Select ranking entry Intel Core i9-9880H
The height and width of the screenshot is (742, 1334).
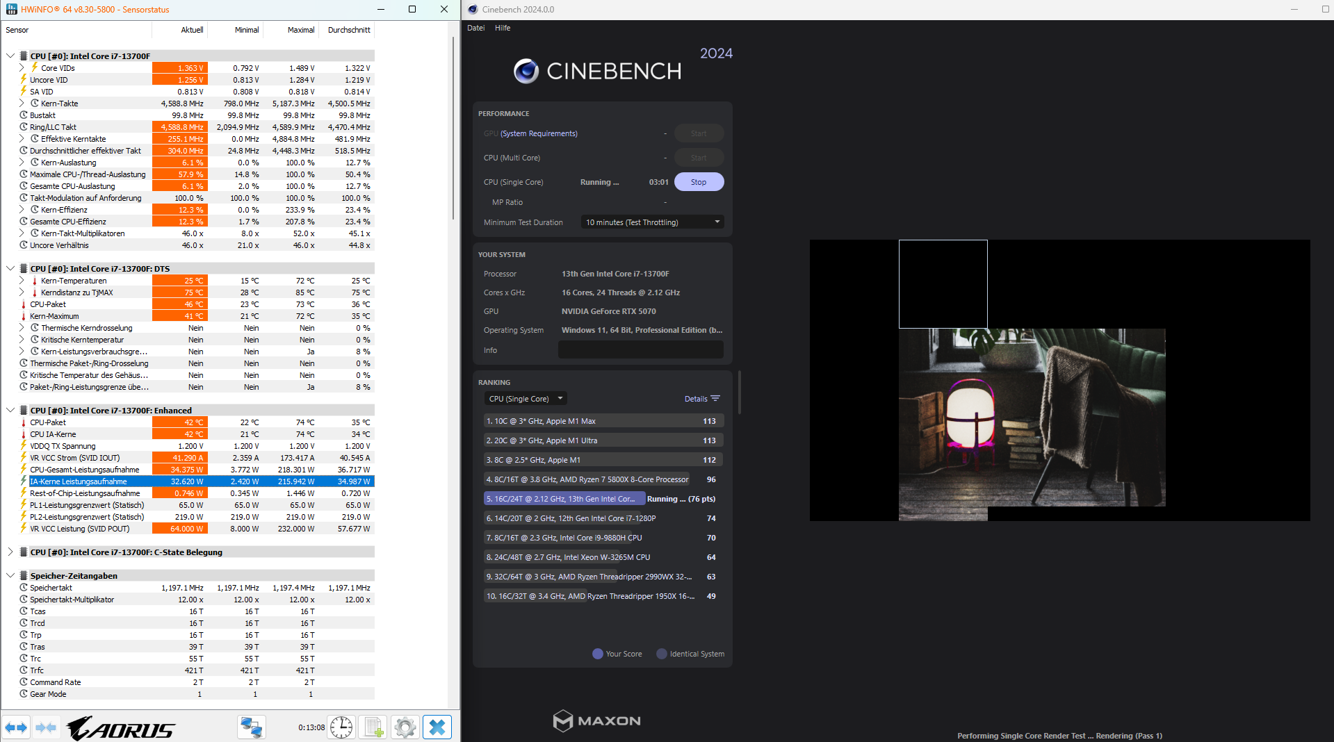coord(604,538)
